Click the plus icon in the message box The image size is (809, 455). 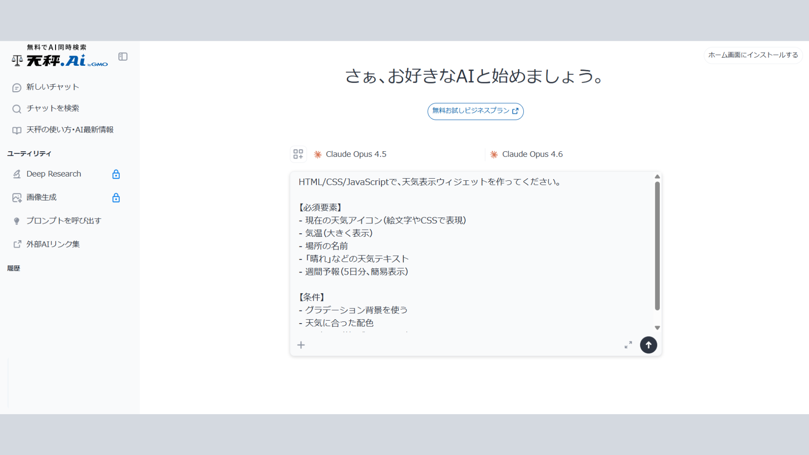pos(301,345)
